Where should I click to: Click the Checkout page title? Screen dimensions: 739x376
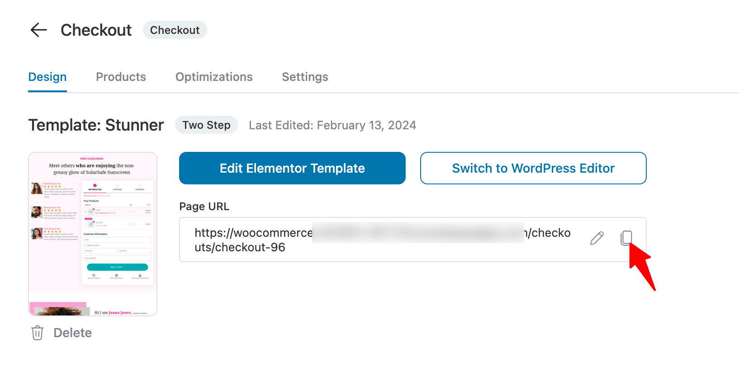96,30
